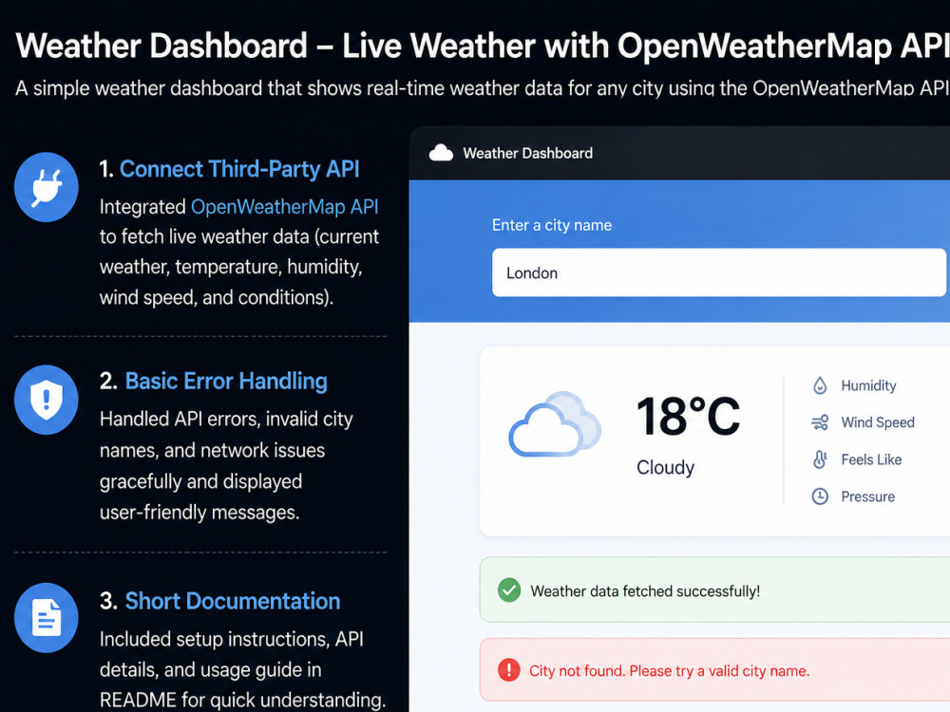Click the Humidity droplet icon

click(x=820, y=385)
